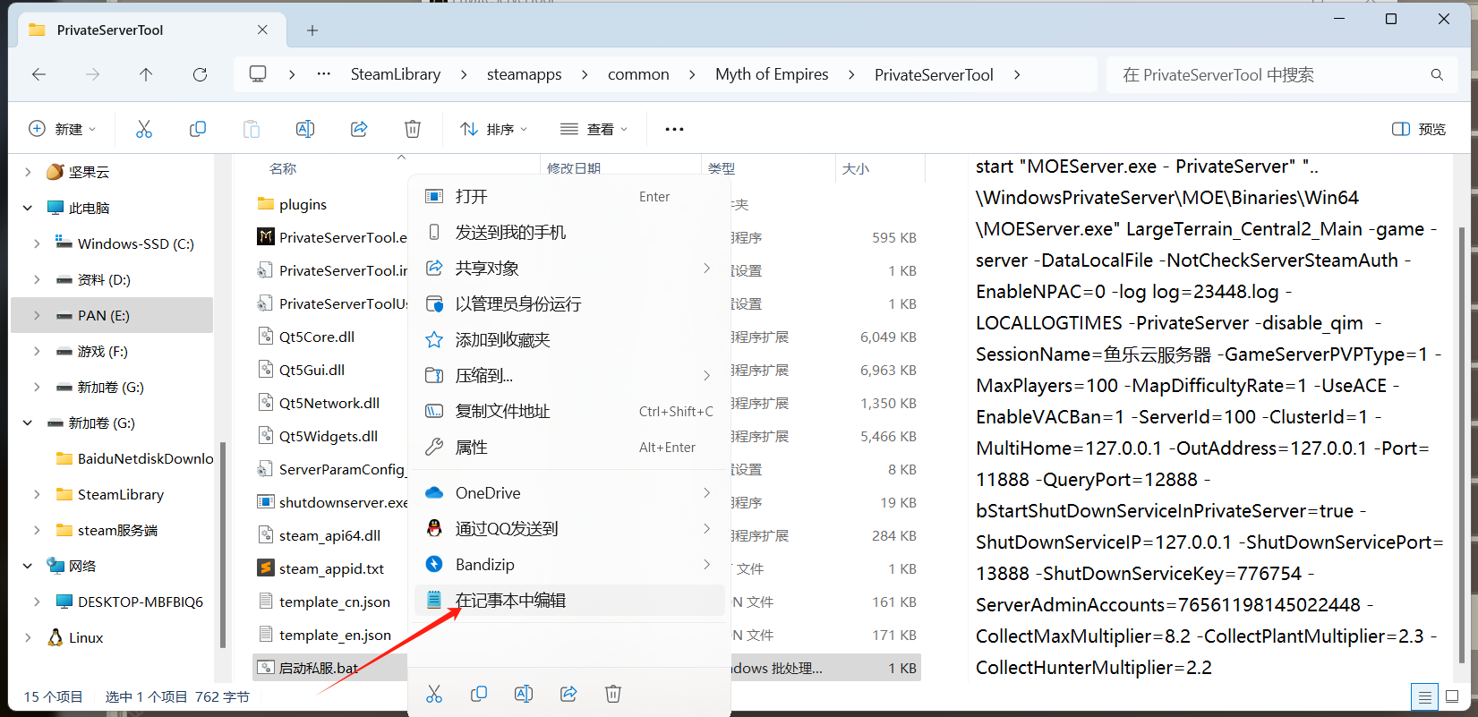Expand the SteamLibrary folder in the sidebar
Image resolution: width=1478 pixels, height=717 pixels.
[x=37, y=494]
